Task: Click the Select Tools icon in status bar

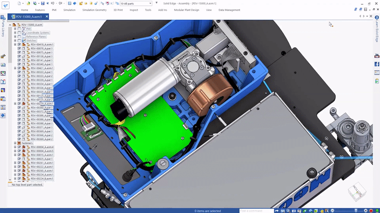Action: tap(327, 211)
